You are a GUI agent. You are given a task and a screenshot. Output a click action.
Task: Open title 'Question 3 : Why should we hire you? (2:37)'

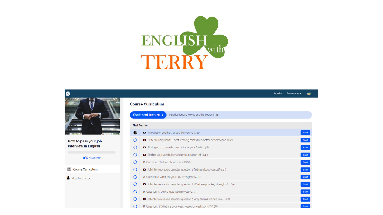coord(171,192)
